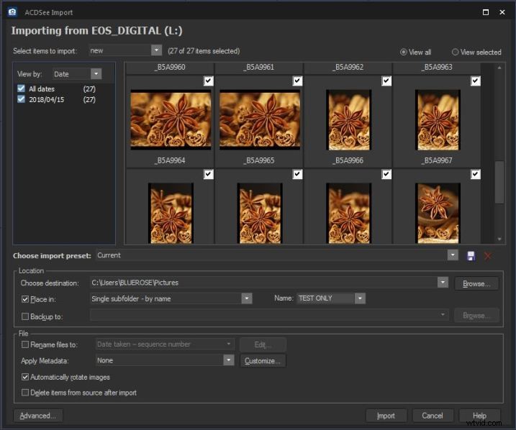Click the 27 of 27 items selected text
516x430 pixels.
point(204,51)
